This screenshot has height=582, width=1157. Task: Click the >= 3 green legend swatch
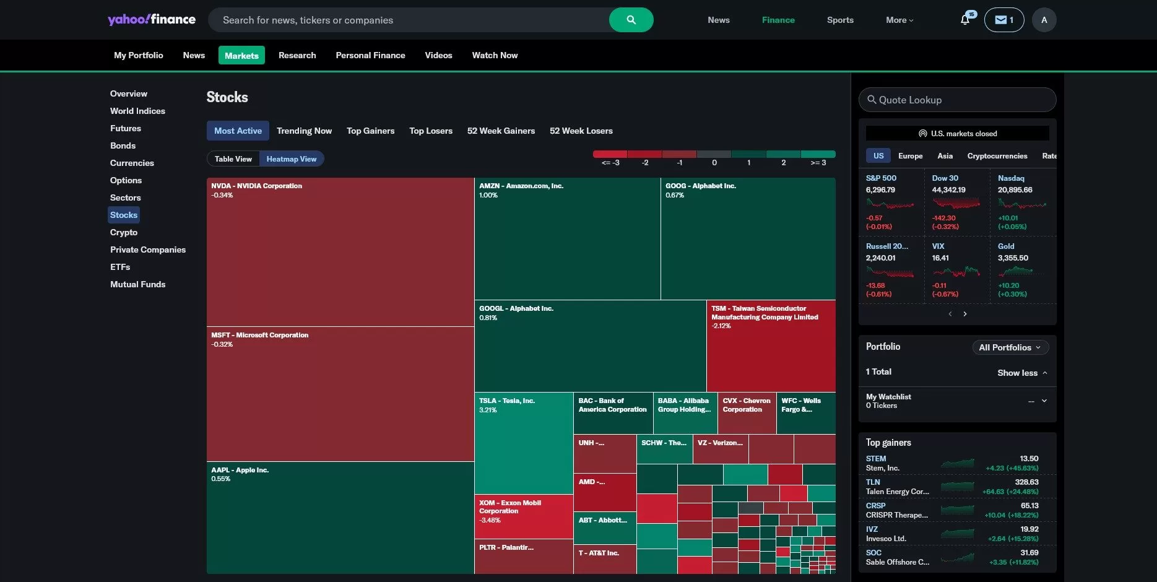coord(818,154)
